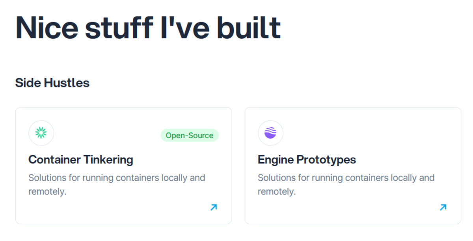The width and height of the screenshot is (473, 241).
Task: Click the Engine Prototypes title text
Action: point(306,160)
